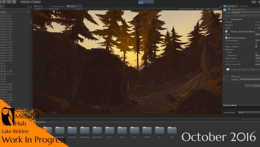Click the Transform component icon
The width and height of the screenshot is (260, 147).
[x=226, y=19]
